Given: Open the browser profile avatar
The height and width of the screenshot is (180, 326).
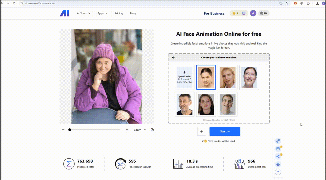Looking at the screenshot, I should [323, 3].
